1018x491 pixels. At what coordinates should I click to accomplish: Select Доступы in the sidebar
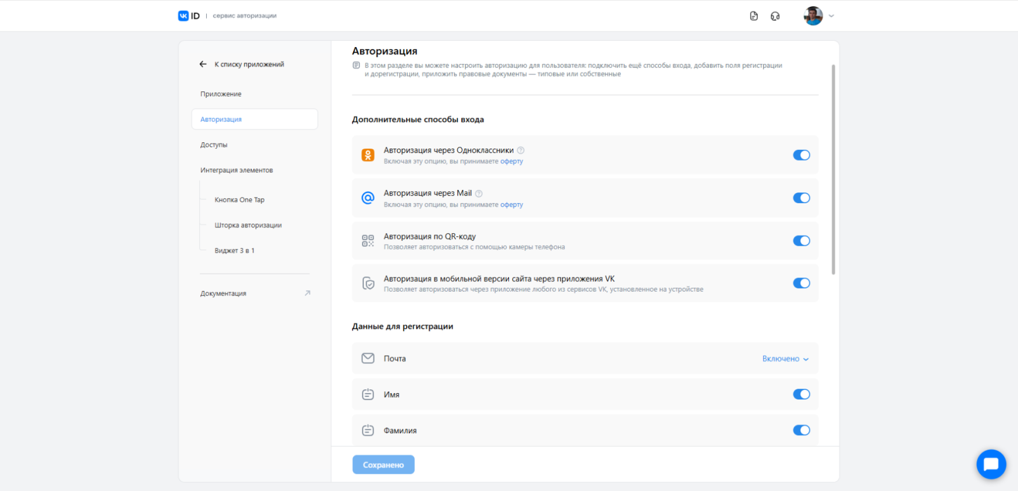coord(214,145)
